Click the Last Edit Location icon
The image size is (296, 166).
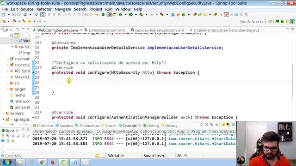tap(24, 21)
